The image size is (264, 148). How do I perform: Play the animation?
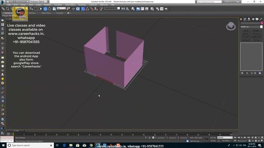[242, 138]
